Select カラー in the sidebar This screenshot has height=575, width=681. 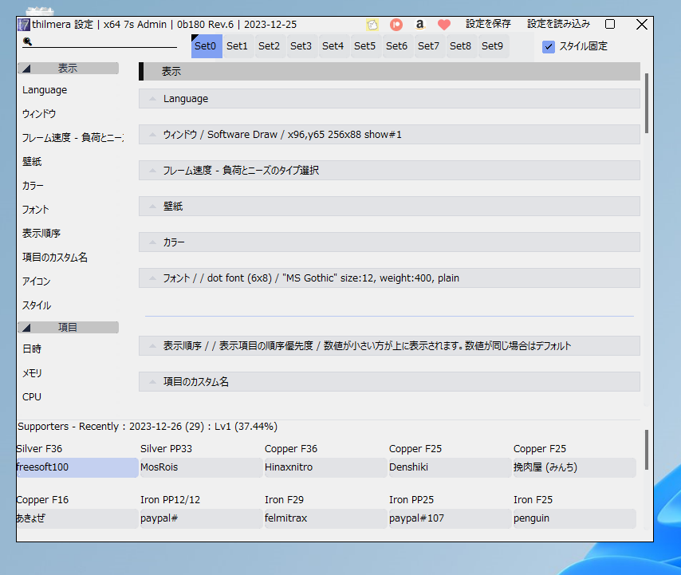coord(33,186)
